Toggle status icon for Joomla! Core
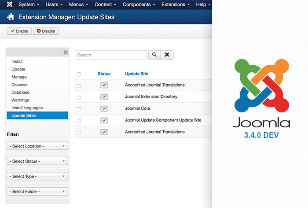This screenshot has width=308, height=208. pos(104,108)
